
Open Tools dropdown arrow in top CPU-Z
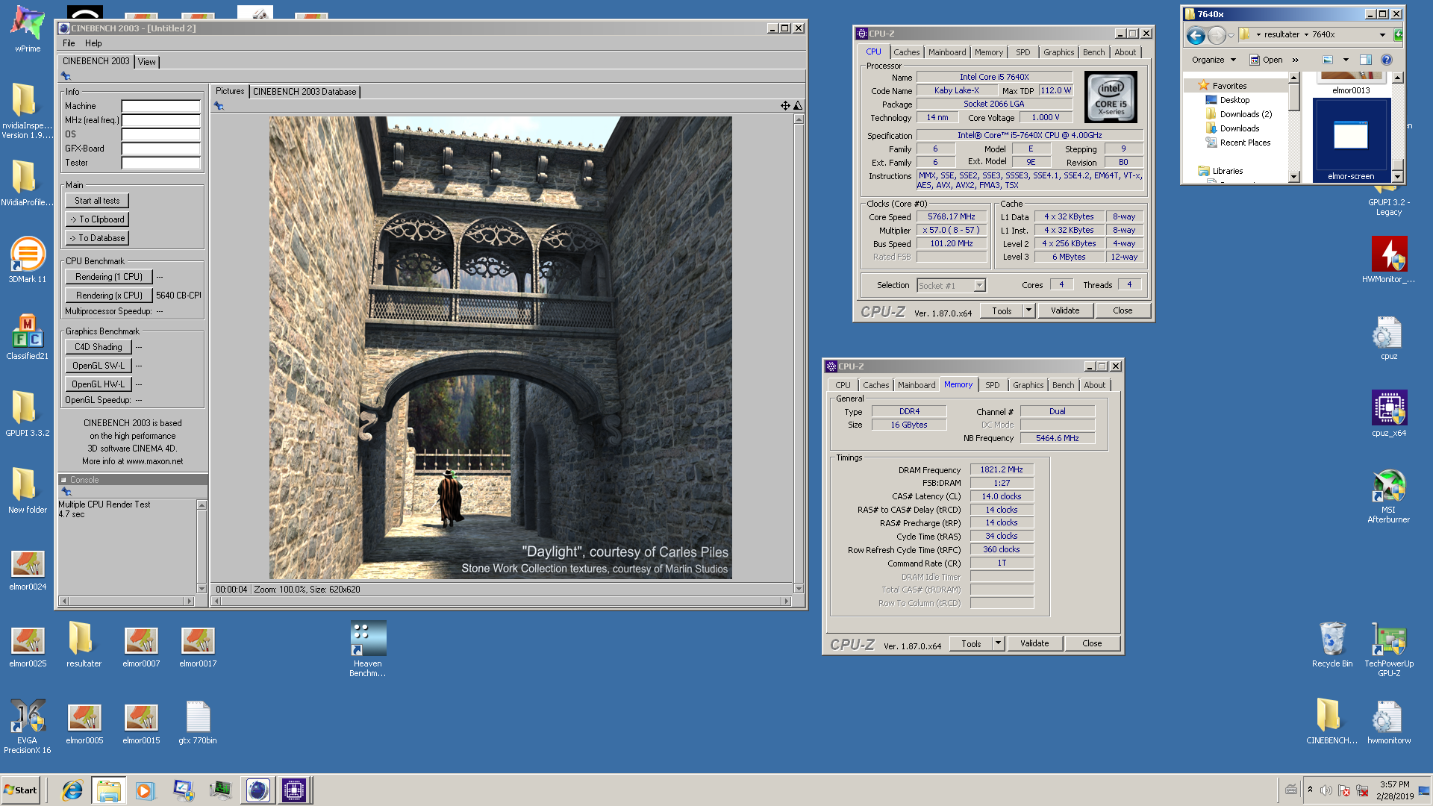pyautogui.click(x=1028, y=310)
